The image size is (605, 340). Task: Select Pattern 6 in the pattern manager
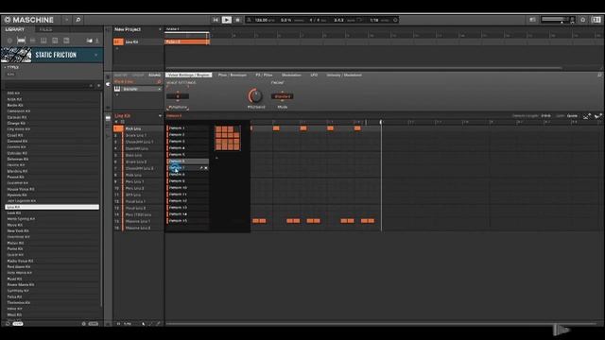click(x=187, y=161)
